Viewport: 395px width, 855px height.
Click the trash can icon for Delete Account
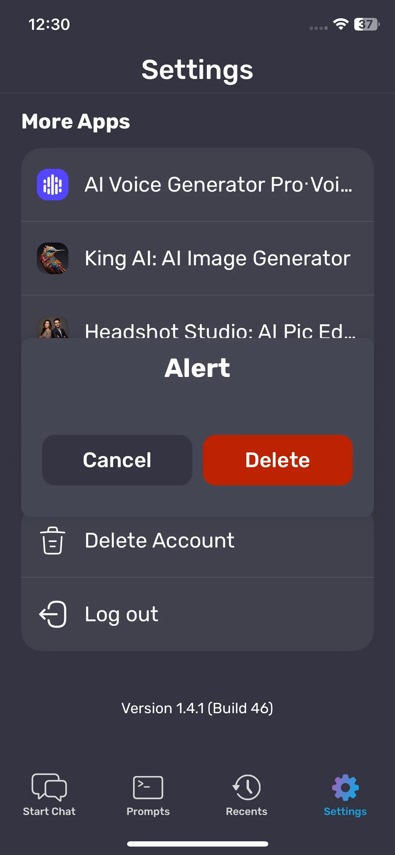(53, 541)
